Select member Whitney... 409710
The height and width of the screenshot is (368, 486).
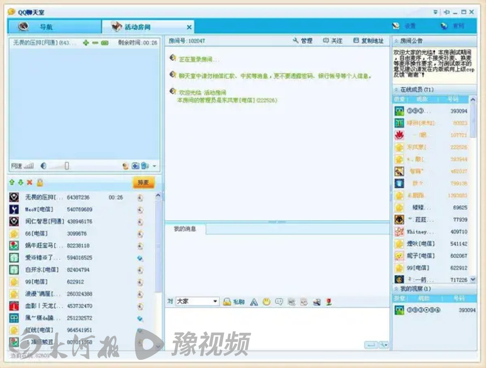431,232
